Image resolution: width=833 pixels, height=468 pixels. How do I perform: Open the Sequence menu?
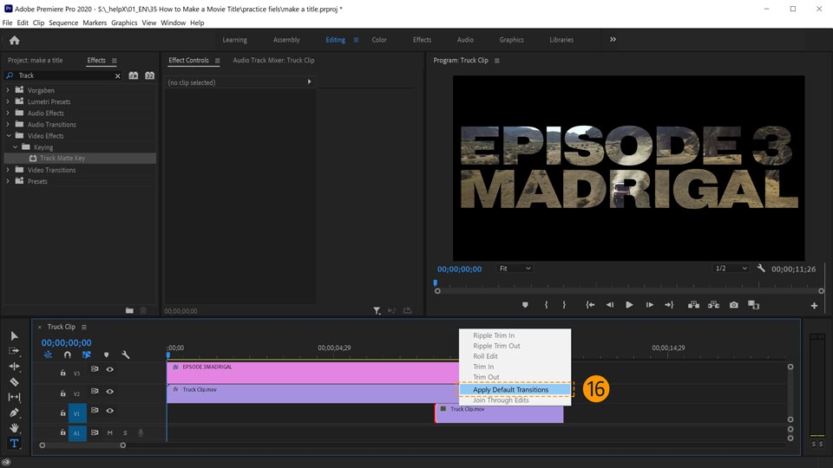pyautogui.click(x=63, y=23)
